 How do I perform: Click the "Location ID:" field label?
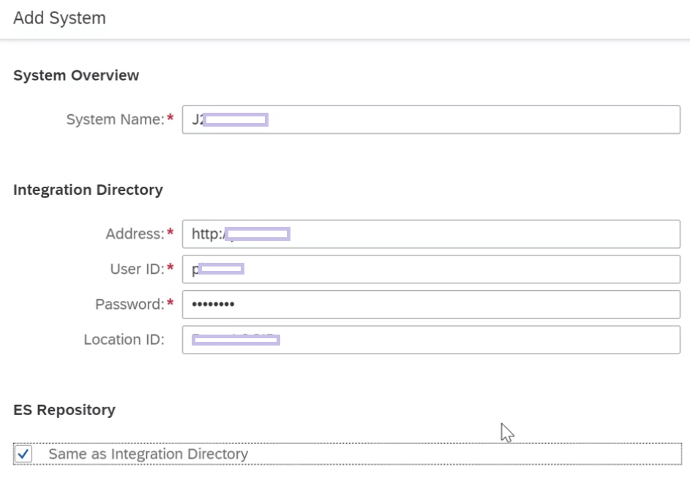coord(124,340)
